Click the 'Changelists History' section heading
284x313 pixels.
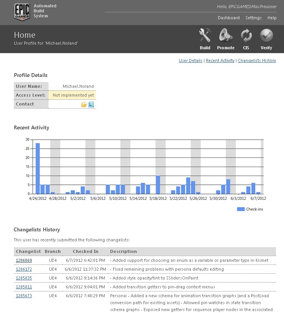point(37,229)
